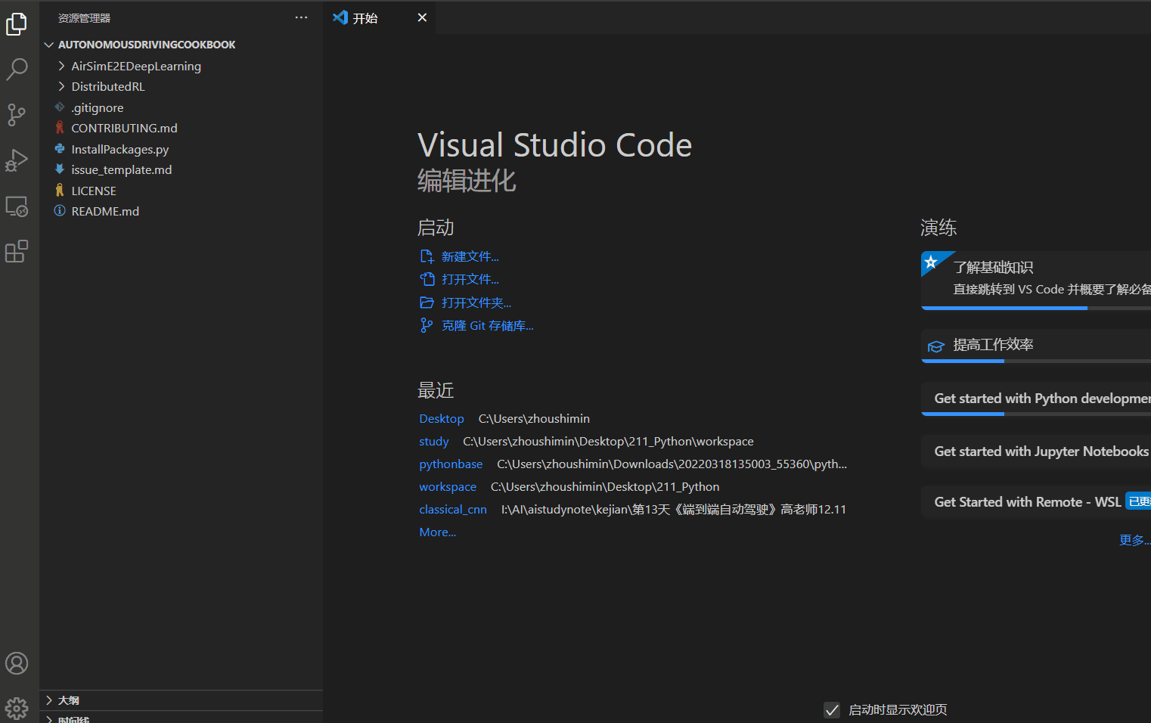Open the Extensions view icon
This screenshot has height=723, width=1151.
point(17,251)
